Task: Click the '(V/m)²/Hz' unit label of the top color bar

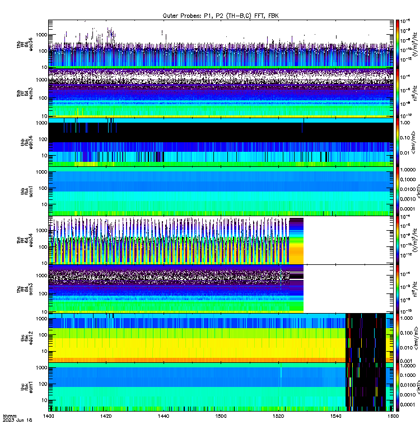Action: coord(415,44)
